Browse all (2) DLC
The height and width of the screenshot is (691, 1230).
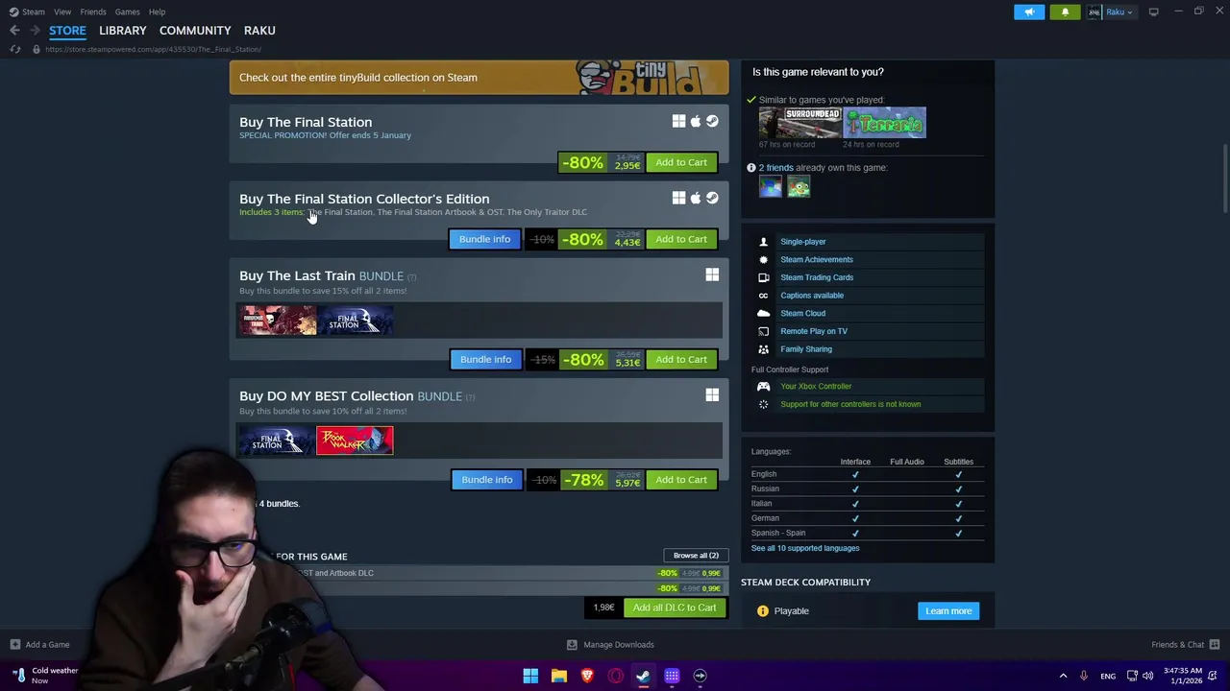(696, 556)
